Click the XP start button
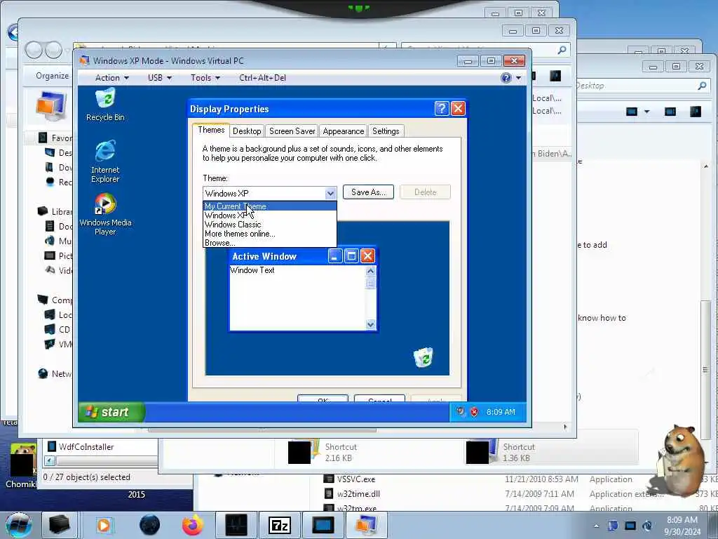The height and width of the screenshot is (539, 718). coord(111,411)
